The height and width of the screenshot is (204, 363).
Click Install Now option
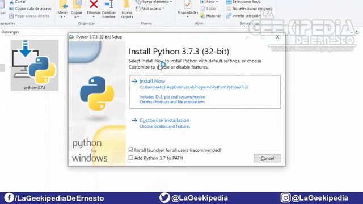click(x=205, y=92)
